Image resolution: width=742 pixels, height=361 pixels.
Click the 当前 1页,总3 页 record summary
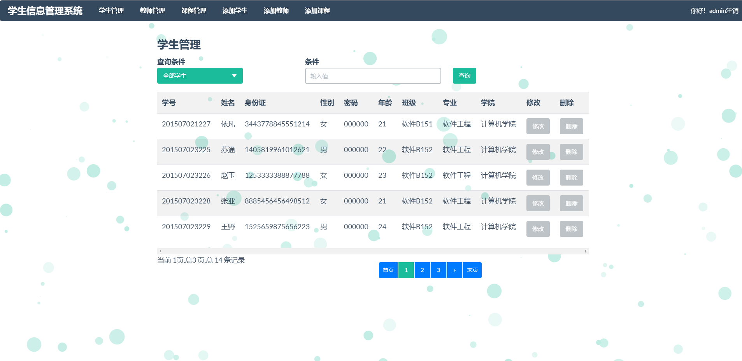(x=201, y=260)
